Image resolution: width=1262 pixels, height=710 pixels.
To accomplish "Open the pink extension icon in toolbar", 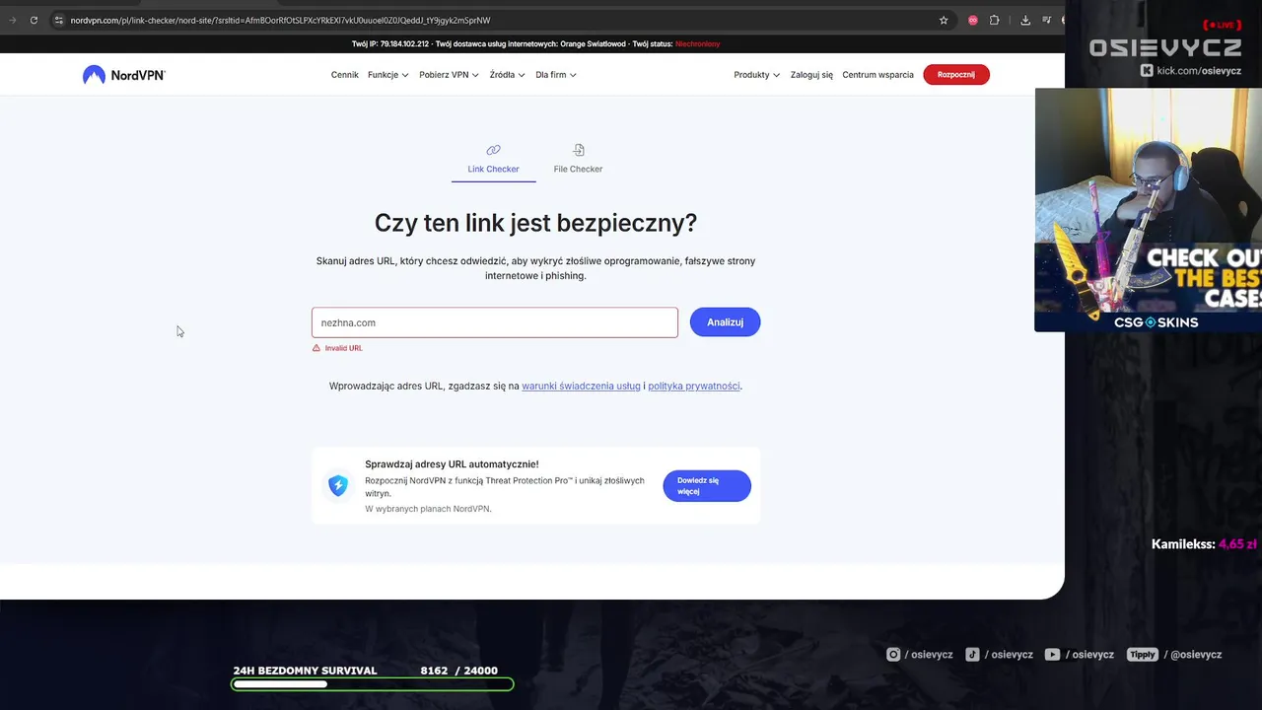I will point(973,20).
